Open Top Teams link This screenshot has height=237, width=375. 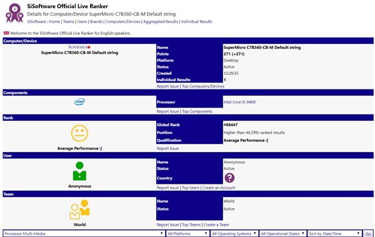coord(191,224)
